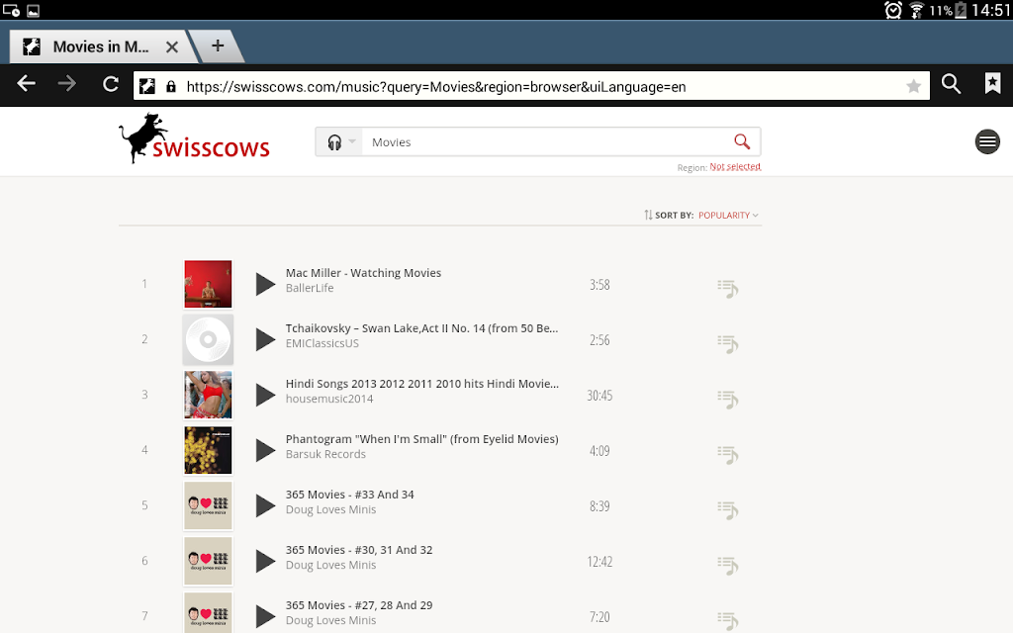Open Wi-Fi icon in status bar
1013x633 pixels.
pyautogui.click(x=916, y=10)
